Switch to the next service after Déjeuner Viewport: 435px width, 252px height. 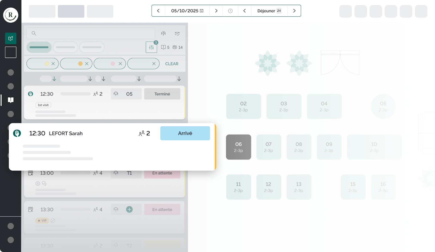(294, 11)
